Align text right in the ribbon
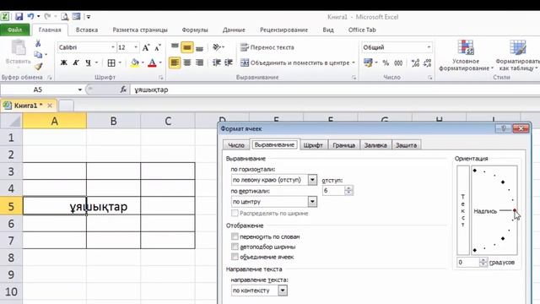Screen dimensions: 540x304 point(199,62)
